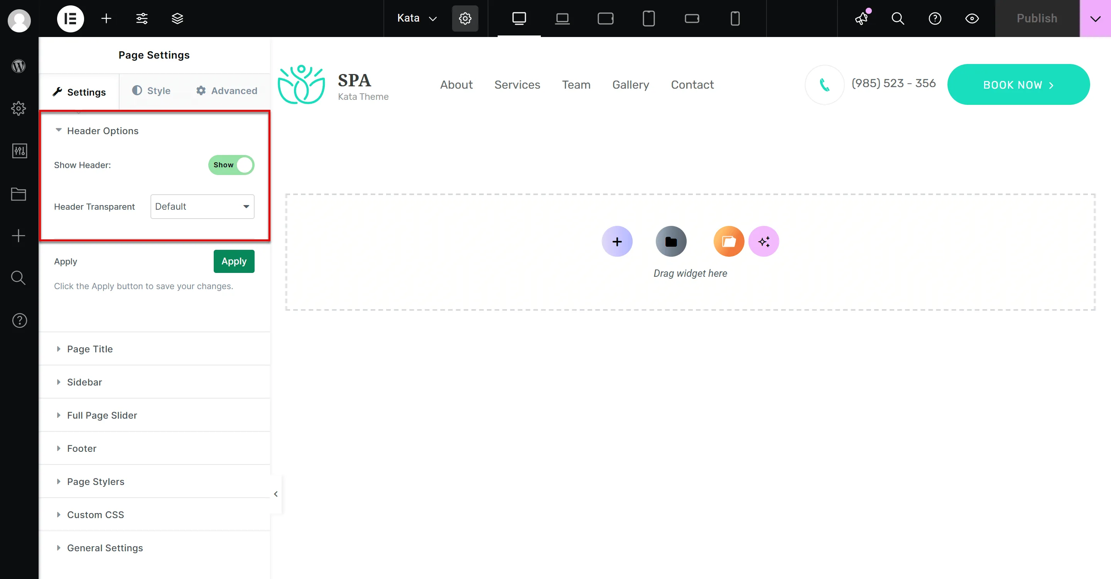The image size is (1111, 579).
Task: Open gear settings in left sidebar
Action: coord(19,108)
